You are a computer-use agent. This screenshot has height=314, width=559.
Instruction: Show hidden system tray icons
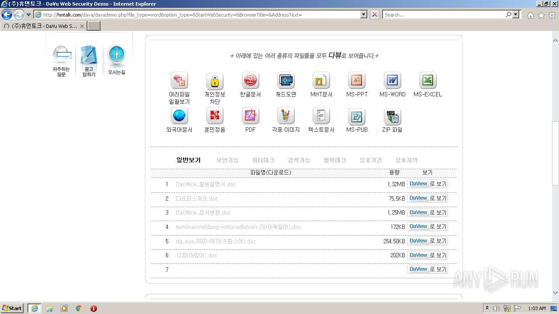pyautogui.click(x=487, y=308)
